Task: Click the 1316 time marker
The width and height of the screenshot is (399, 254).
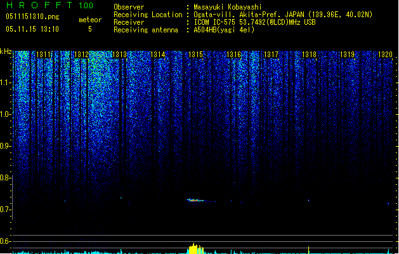Action: (x=233, y=55)
